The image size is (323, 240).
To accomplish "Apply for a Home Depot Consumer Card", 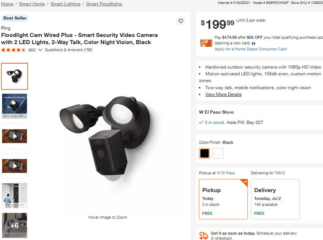I will point(251,49).
